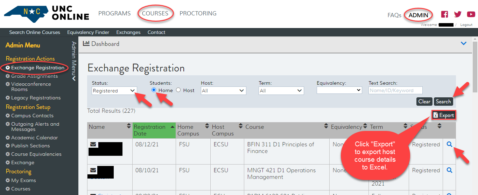Viewport: 478px width, 195px height.
Task: Click the Text Search input field
Action: coord(395,90)
